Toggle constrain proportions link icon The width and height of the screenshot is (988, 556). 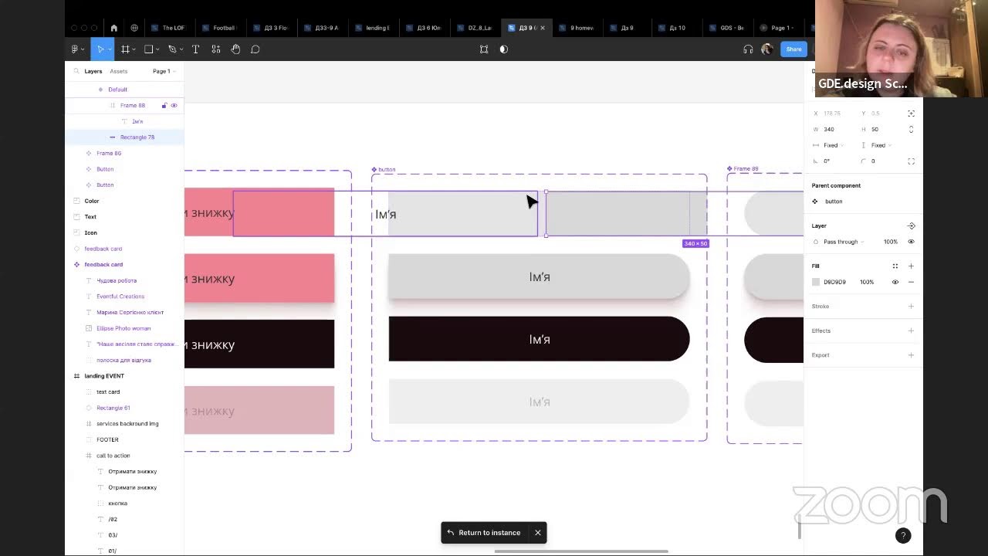911,129
